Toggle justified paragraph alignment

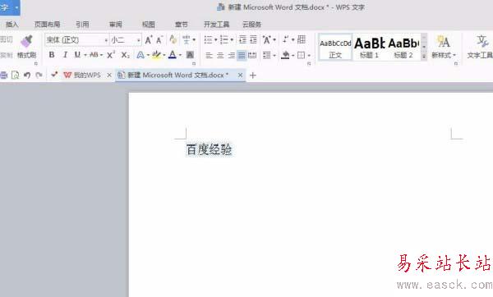[x=242, y=56]
